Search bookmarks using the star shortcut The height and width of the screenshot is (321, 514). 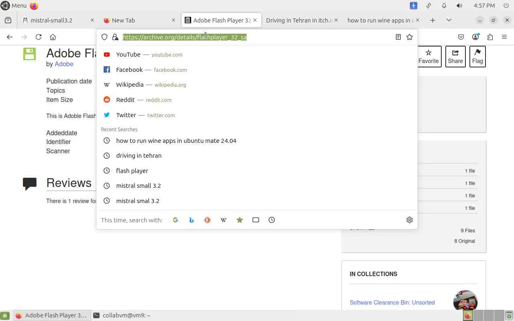point(240,220)
